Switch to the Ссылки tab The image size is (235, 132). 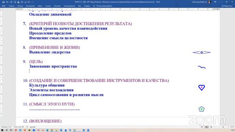[48, 6]
